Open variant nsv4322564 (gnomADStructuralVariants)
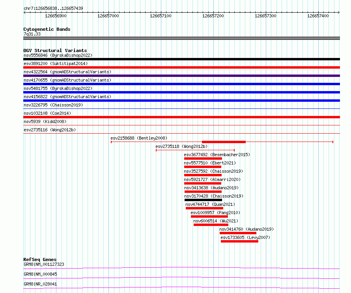The height and width of the screenshot is (293, 351). click(67, 72)
